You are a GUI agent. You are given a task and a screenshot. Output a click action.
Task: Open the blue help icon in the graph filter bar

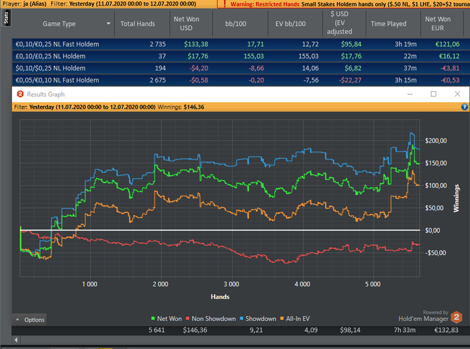point(465,107)
